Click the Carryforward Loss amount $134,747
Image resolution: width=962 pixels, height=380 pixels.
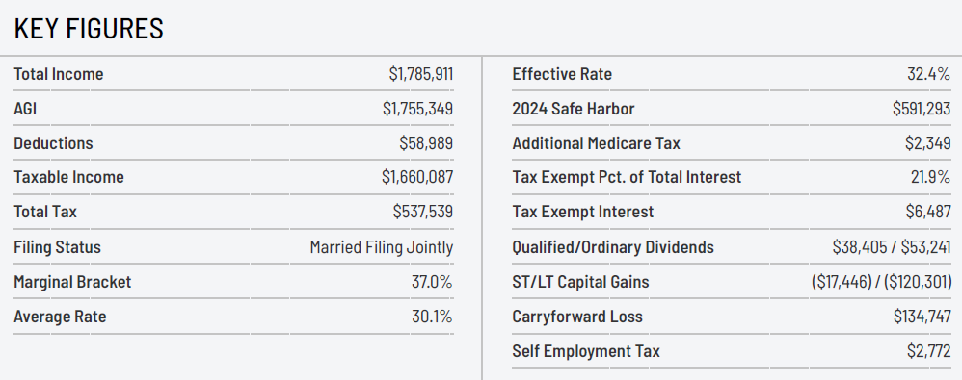922,317
